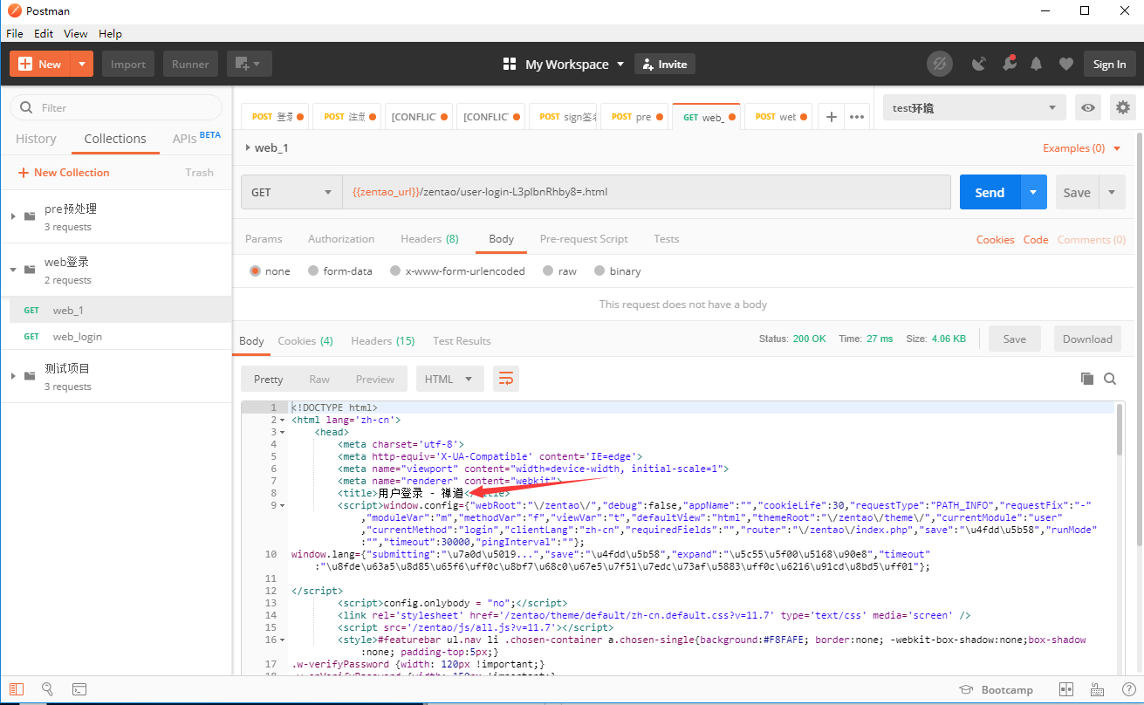The height and width of the screenshot is (705, 1144).
Task: Open the Examples (0) dropdown
Action: click(x=1082, y=147)
